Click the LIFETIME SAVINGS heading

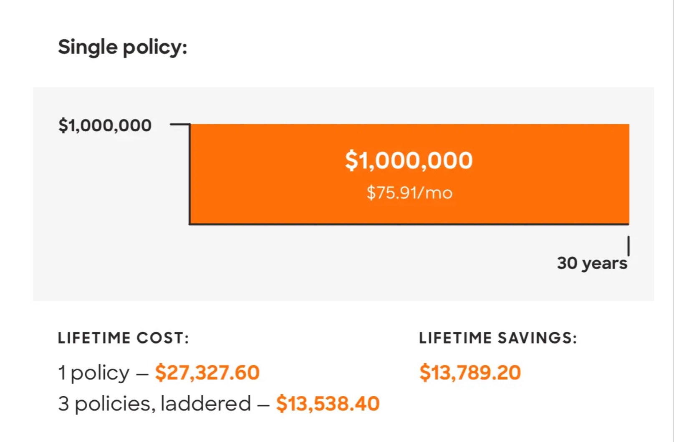[x=498, y=338]
